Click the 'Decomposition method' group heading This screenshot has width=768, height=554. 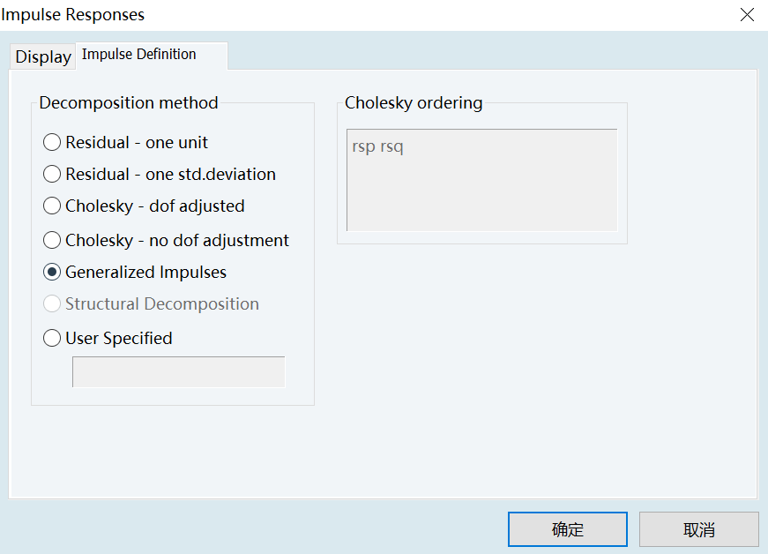(129, 103)
